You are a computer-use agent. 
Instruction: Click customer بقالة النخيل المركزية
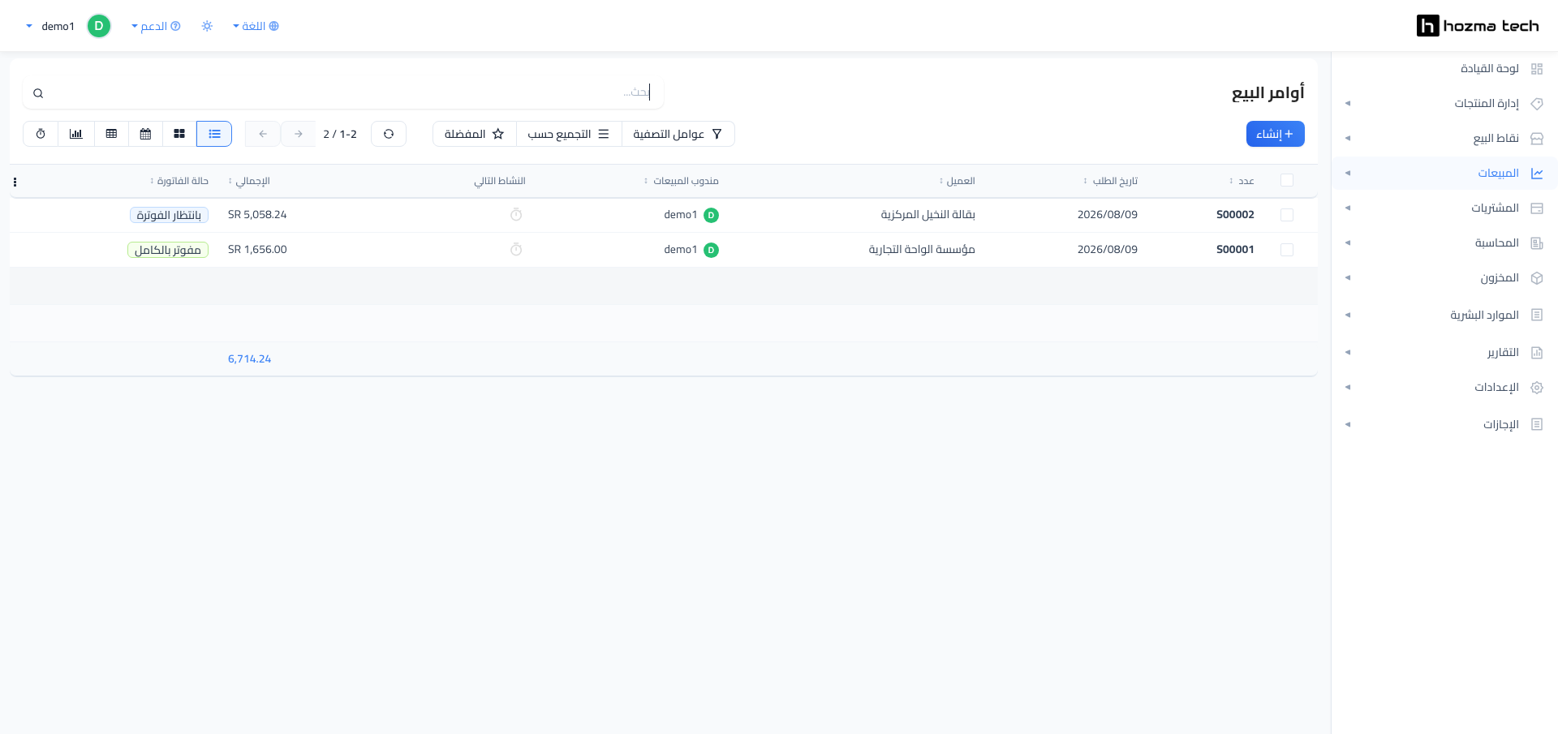tap(927, 215)
